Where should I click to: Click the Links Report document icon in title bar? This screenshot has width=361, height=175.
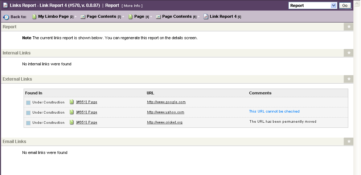[x=5, y=5]
